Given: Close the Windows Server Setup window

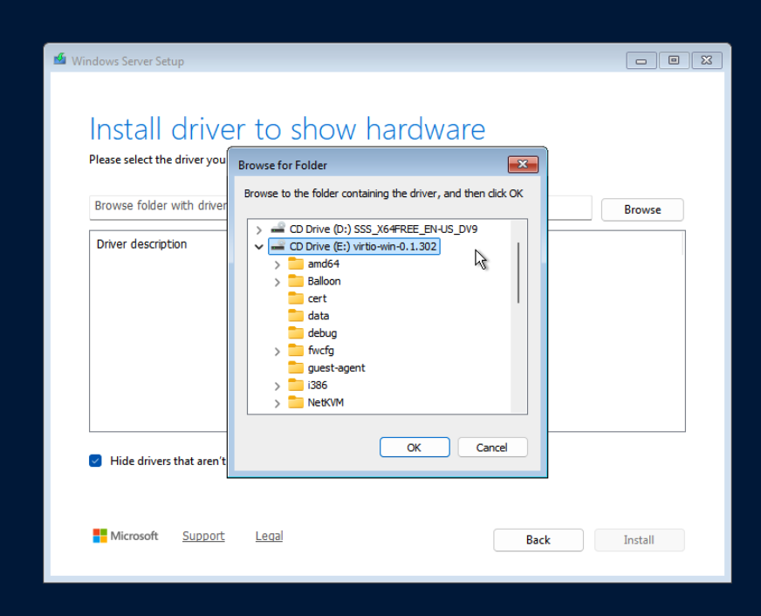Looking at the screenshot, I should (x=707, y=60).
